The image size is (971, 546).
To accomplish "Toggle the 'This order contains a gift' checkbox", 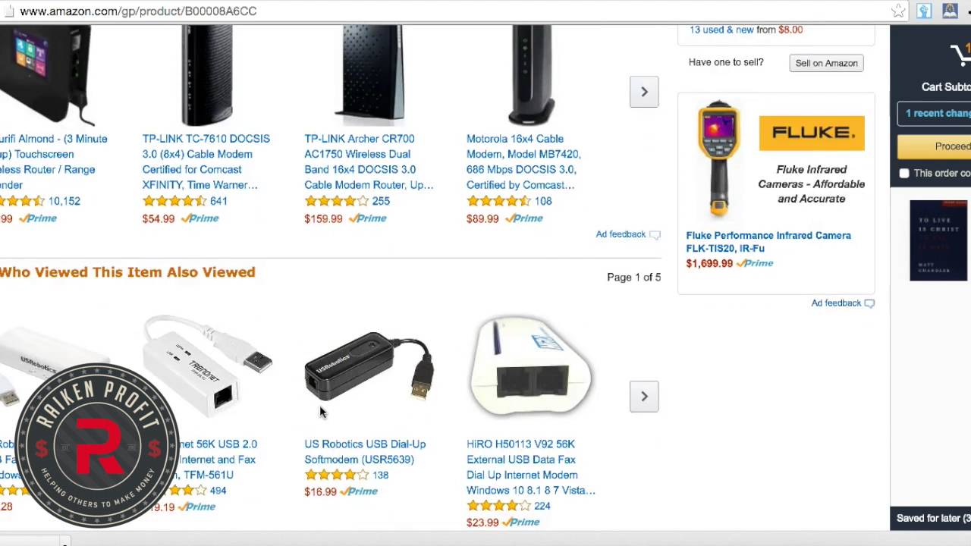I will pyautogui.click(x=904, y=174).
